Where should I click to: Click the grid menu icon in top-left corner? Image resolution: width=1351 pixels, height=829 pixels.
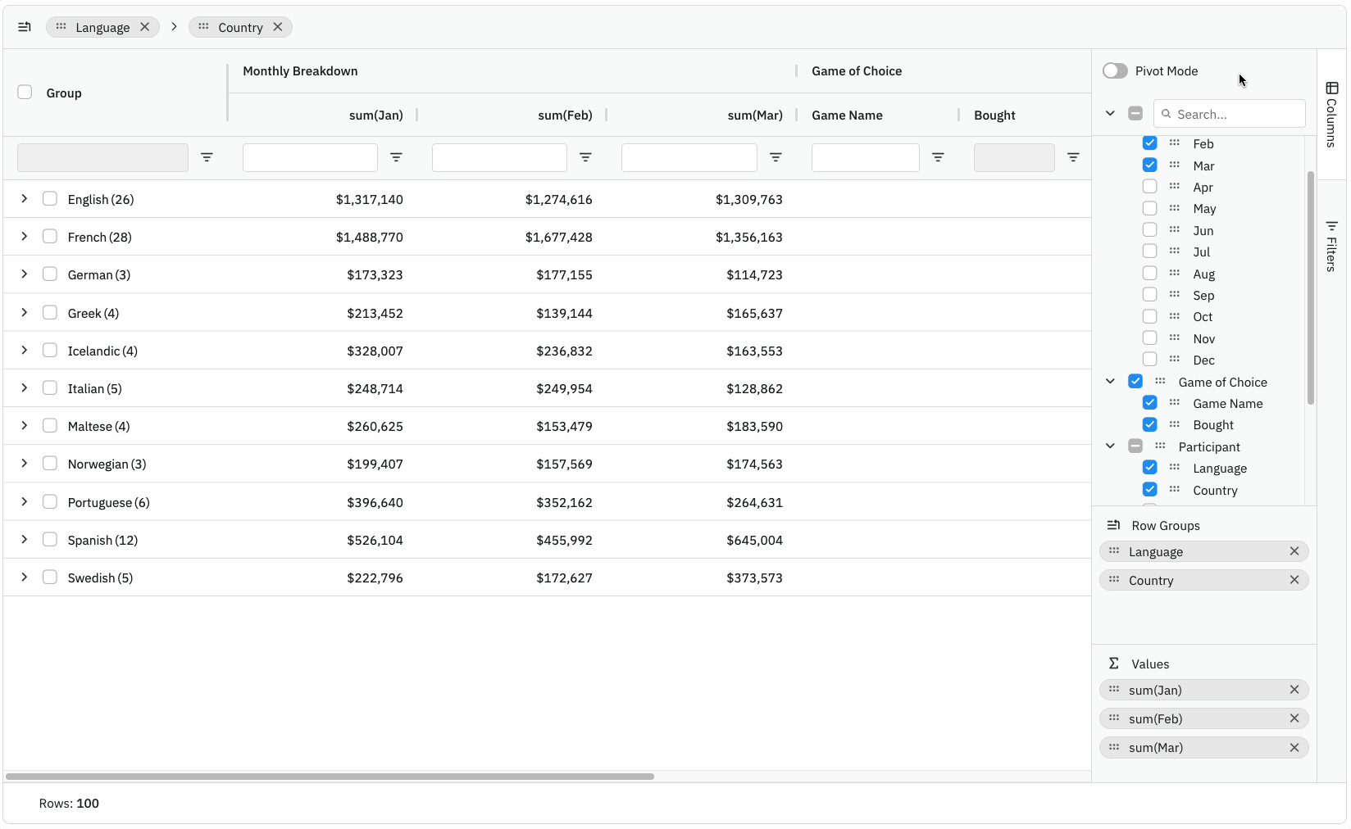24,26
